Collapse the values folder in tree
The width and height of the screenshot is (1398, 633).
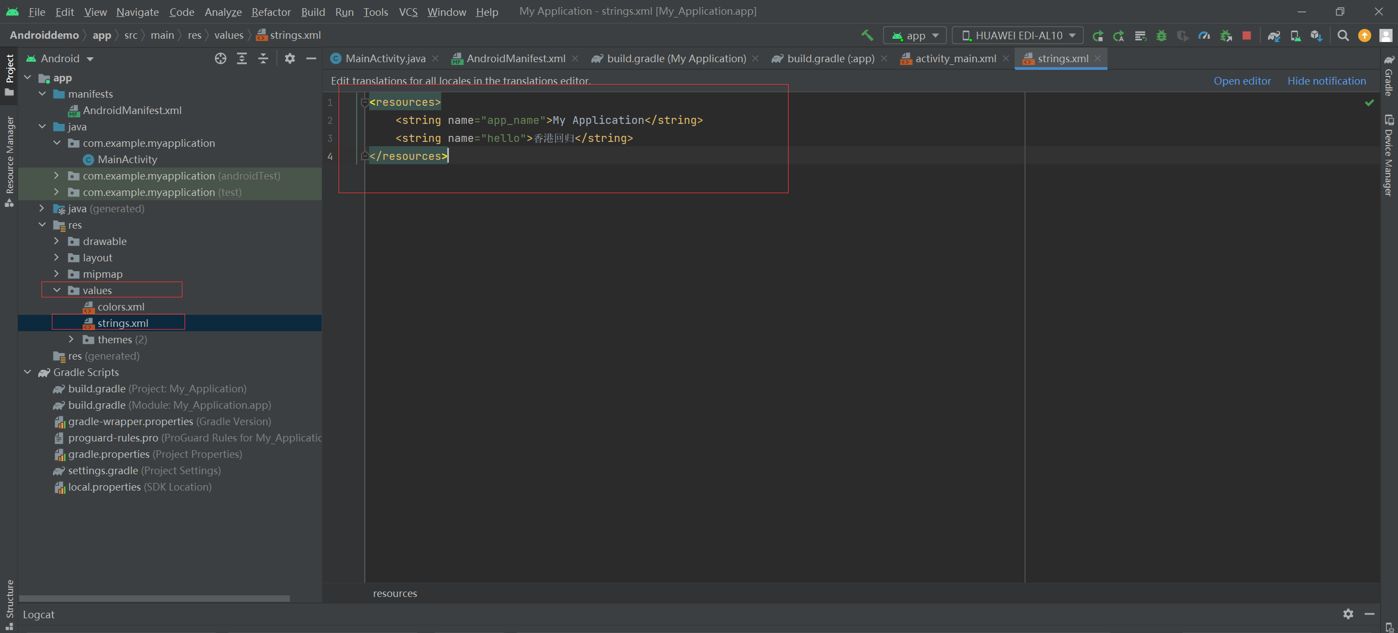(x=57, y=290)
